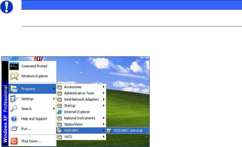This screenshot has width=242, height=147.
Task: Click the Programs folder icon
Action: pos(14,89)
